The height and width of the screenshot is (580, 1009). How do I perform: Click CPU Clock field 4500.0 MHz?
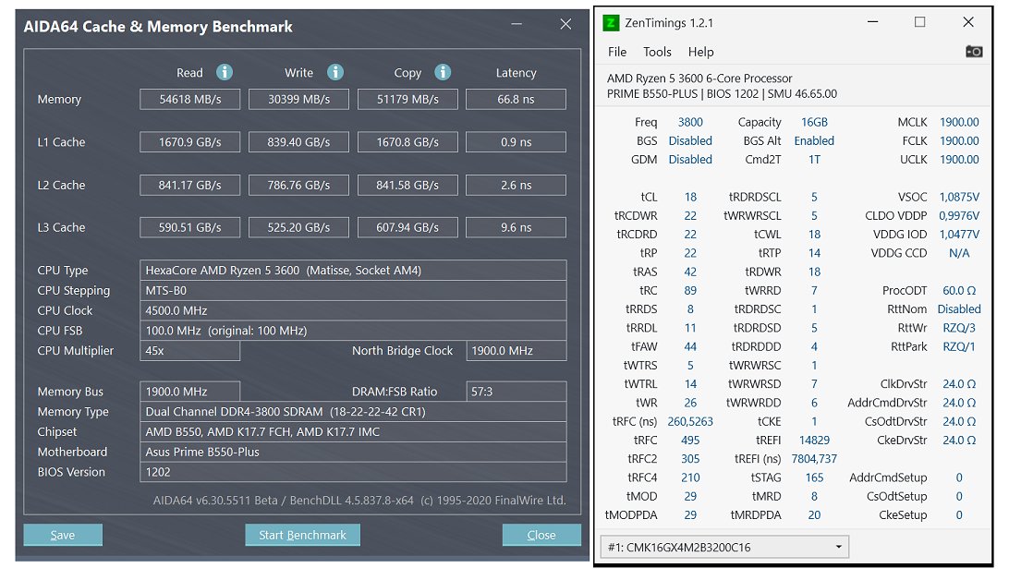(353, 310)
